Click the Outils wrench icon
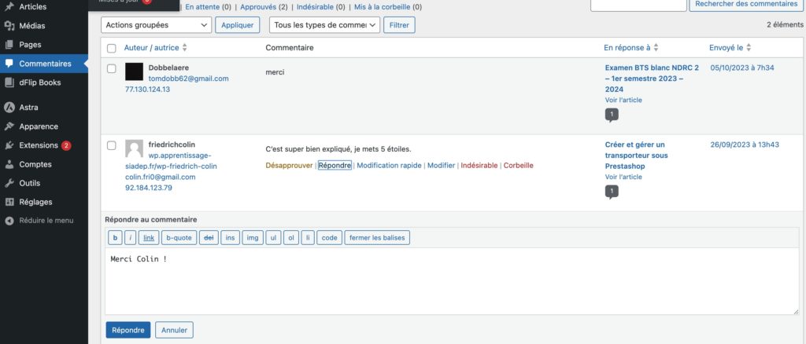This screenshot has height=344, width=806. [x=9, y=183]
